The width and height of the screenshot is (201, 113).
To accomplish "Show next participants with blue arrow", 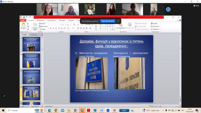I will (168, 9).
